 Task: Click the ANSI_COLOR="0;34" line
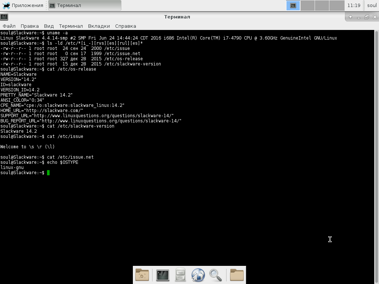(22, 100)
